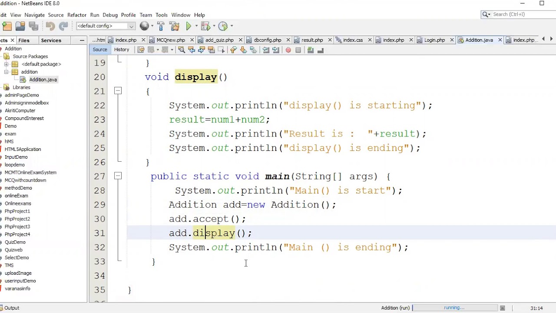Click the Redo arrow icon

click(x=63, y=26)
